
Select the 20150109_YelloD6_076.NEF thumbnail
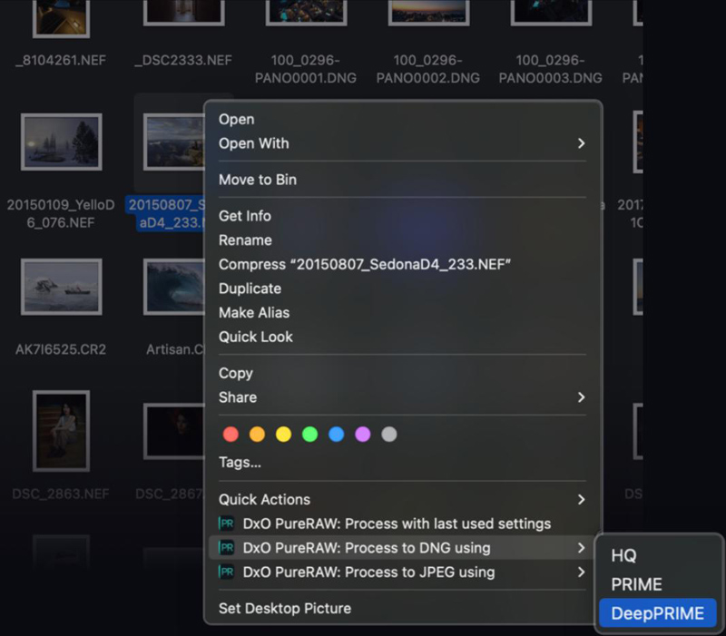[x=61, y=142]
